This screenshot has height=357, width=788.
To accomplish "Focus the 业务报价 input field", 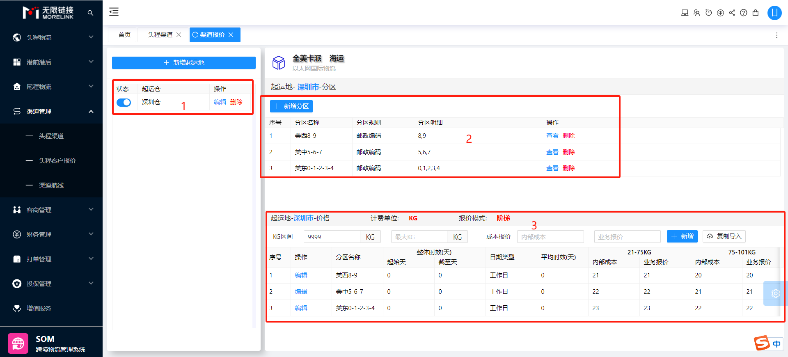I will click(628, 237).
